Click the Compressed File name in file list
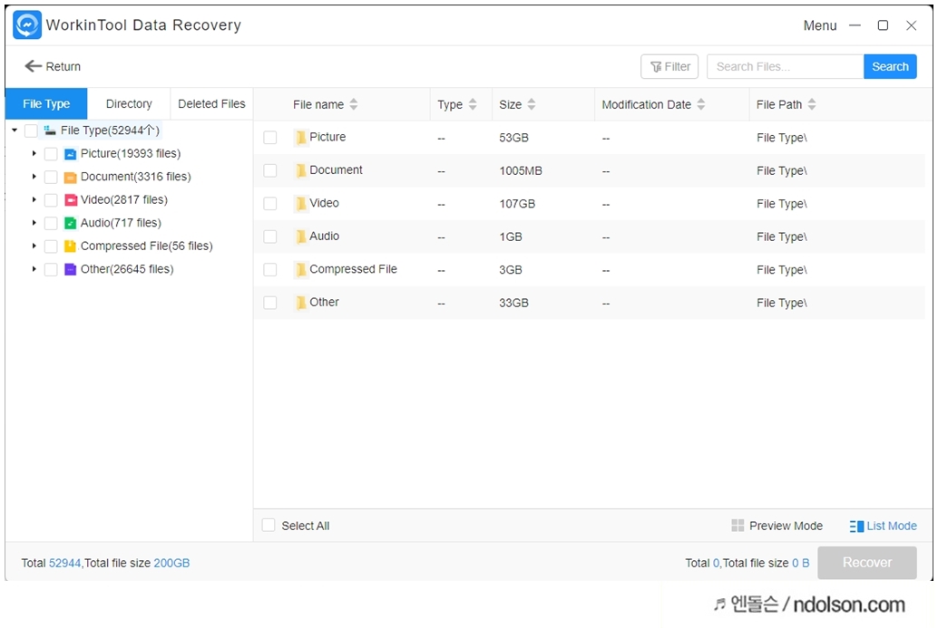The image size is (938, 628). 353,269
